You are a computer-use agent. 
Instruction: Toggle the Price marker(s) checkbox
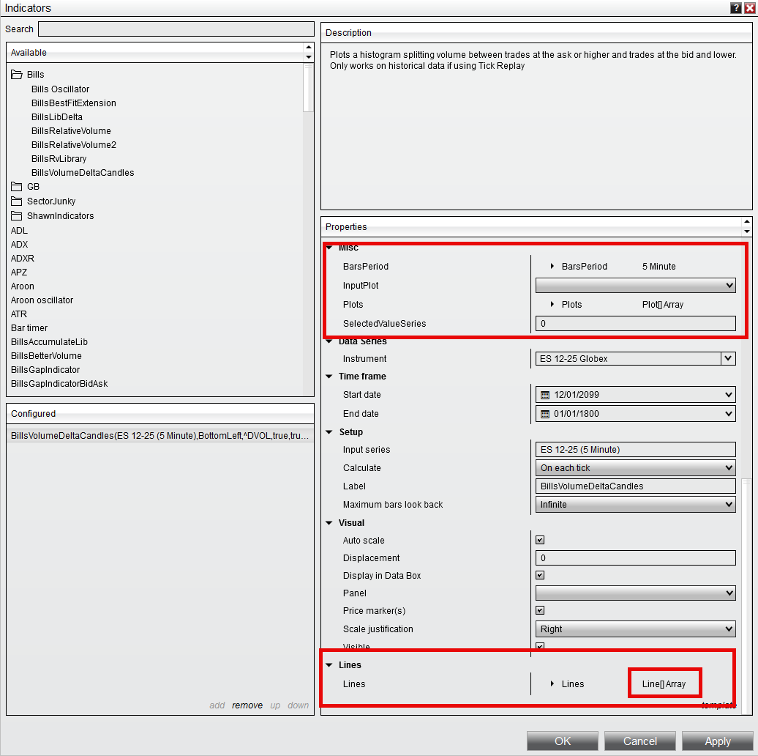(540, 610)
